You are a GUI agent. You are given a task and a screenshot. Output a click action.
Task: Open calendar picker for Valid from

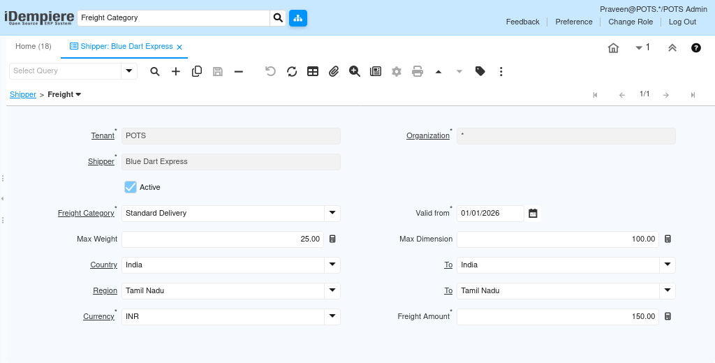[533, 214]
